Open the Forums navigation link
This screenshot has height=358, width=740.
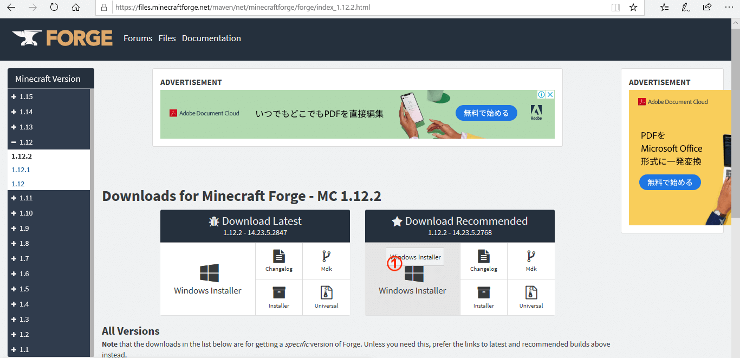(x=138, y=38)
